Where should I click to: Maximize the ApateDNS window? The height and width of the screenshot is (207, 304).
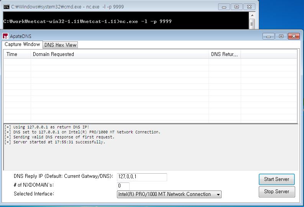click(281, 36)
